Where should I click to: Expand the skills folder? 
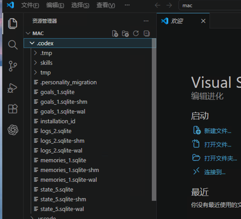click(36, 63)
